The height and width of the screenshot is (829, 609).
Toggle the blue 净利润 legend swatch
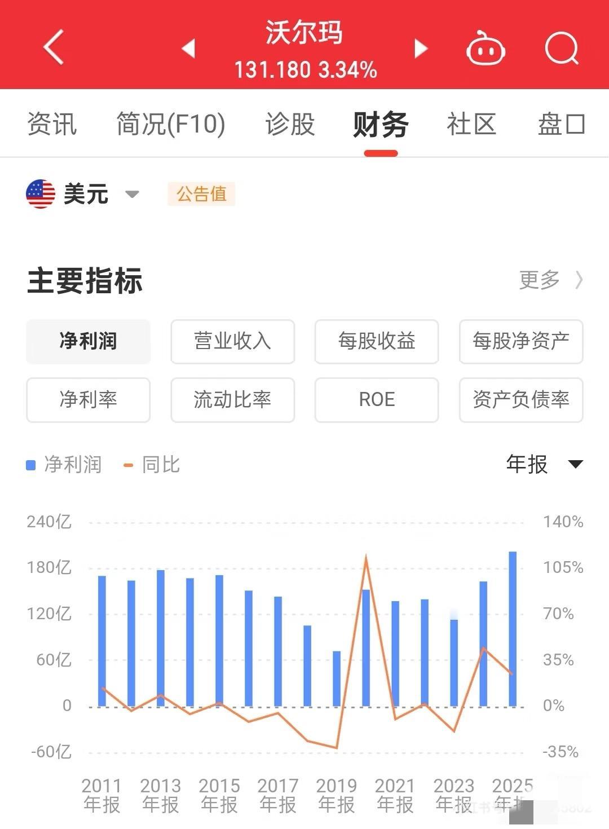tap(31, 465)
